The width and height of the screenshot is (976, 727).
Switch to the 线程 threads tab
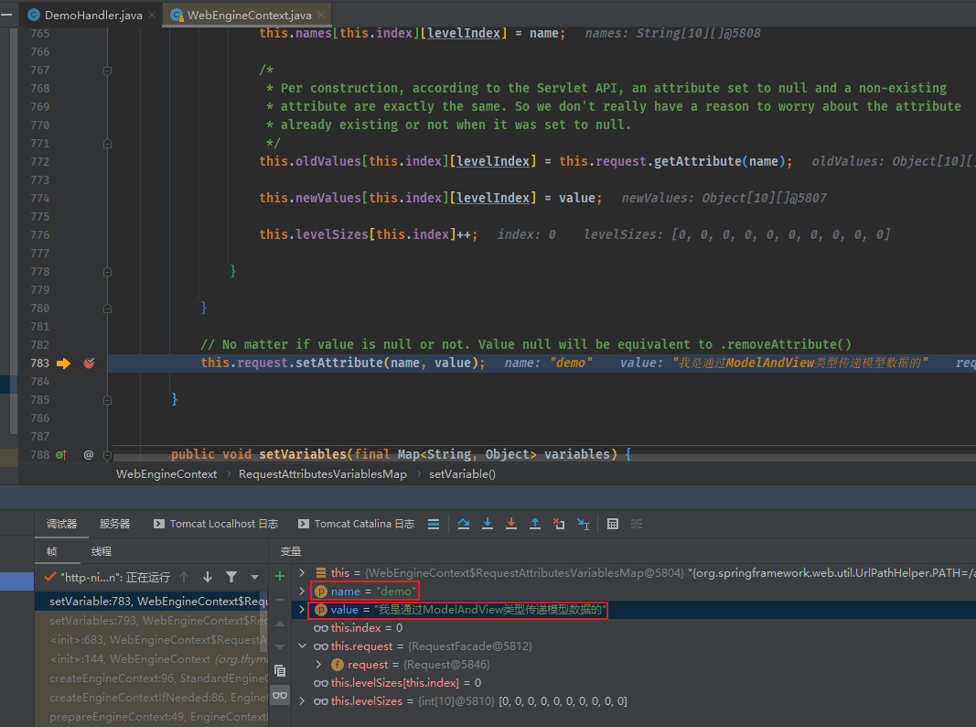102,551
